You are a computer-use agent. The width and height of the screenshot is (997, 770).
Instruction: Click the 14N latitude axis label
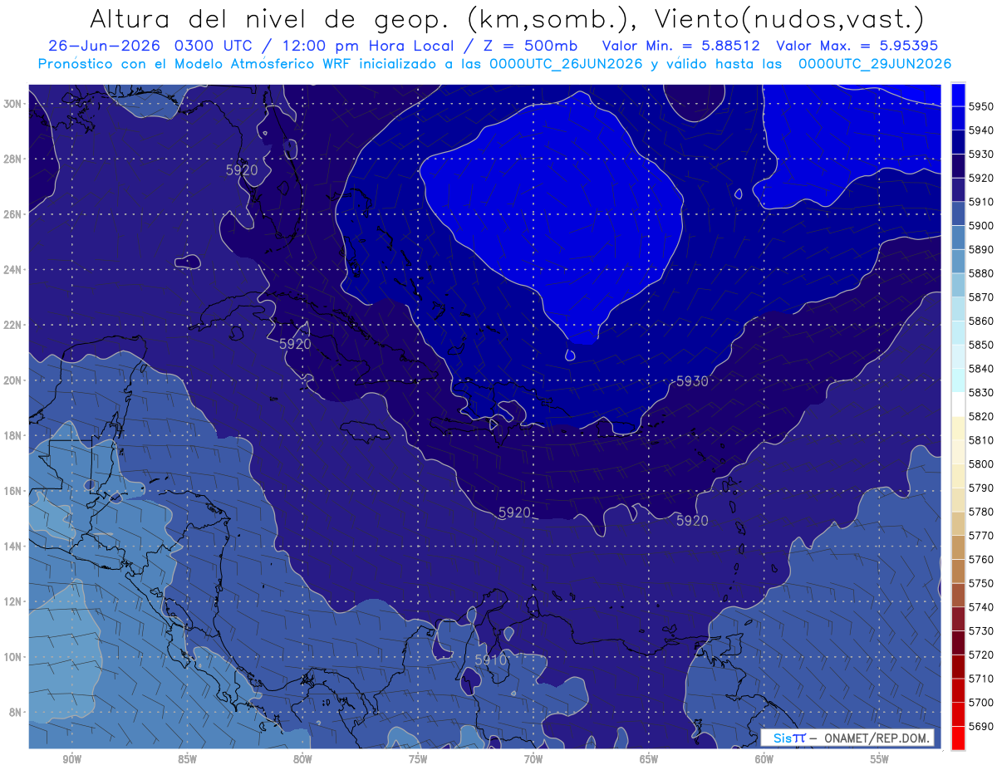point(13,547)
